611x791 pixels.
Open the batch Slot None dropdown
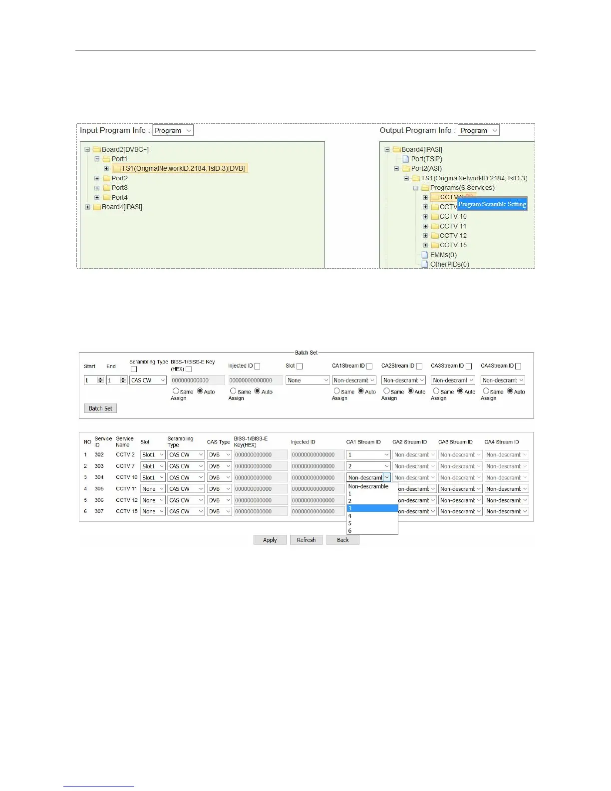pyautogui.click(x=307, y=380)
